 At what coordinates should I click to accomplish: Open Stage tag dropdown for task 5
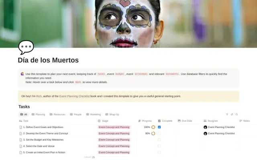[114, 152]
